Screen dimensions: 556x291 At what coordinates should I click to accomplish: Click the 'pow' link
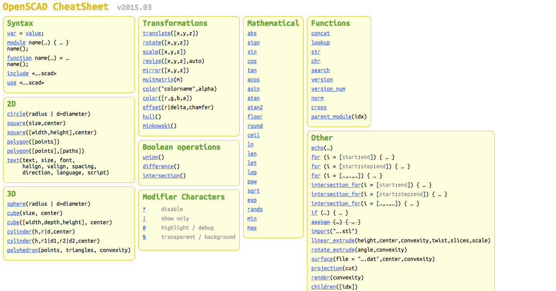252,181
